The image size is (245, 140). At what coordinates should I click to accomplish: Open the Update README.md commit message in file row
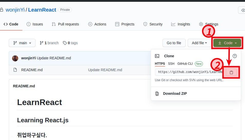pos(105,70)
